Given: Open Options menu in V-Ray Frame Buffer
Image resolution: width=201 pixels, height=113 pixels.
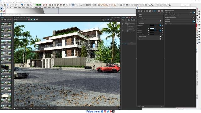Looking at the screenshot, I should coord(28,17).
